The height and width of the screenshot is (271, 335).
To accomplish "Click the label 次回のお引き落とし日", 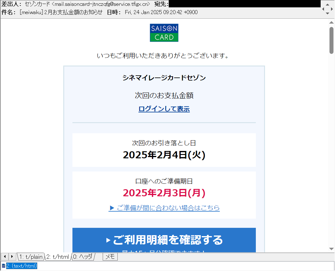I will pos(164,143).
